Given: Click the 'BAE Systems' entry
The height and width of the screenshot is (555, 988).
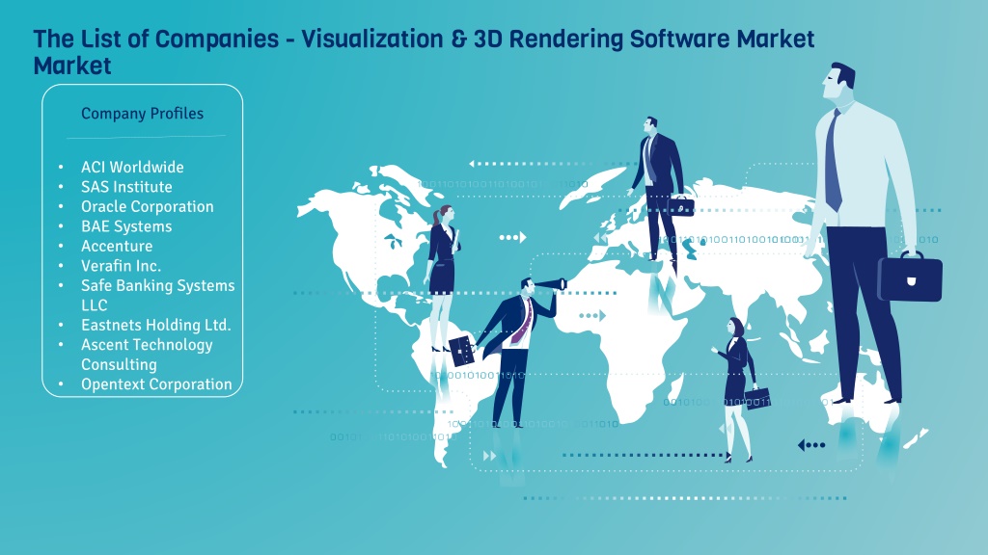Looking at the screenshot, I should (126, 225).
